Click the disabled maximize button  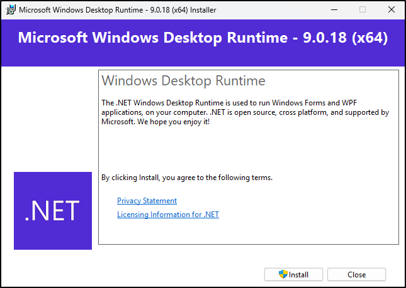[363, 10]
